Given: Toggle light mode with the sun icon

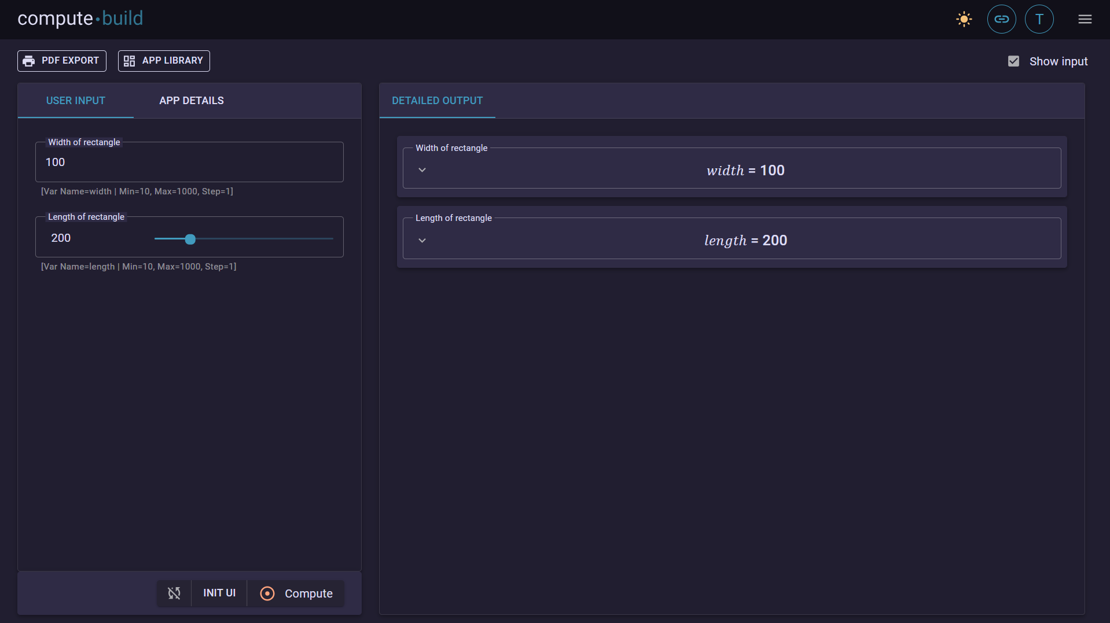Looking at the screenshot, I should pos(964,19).
